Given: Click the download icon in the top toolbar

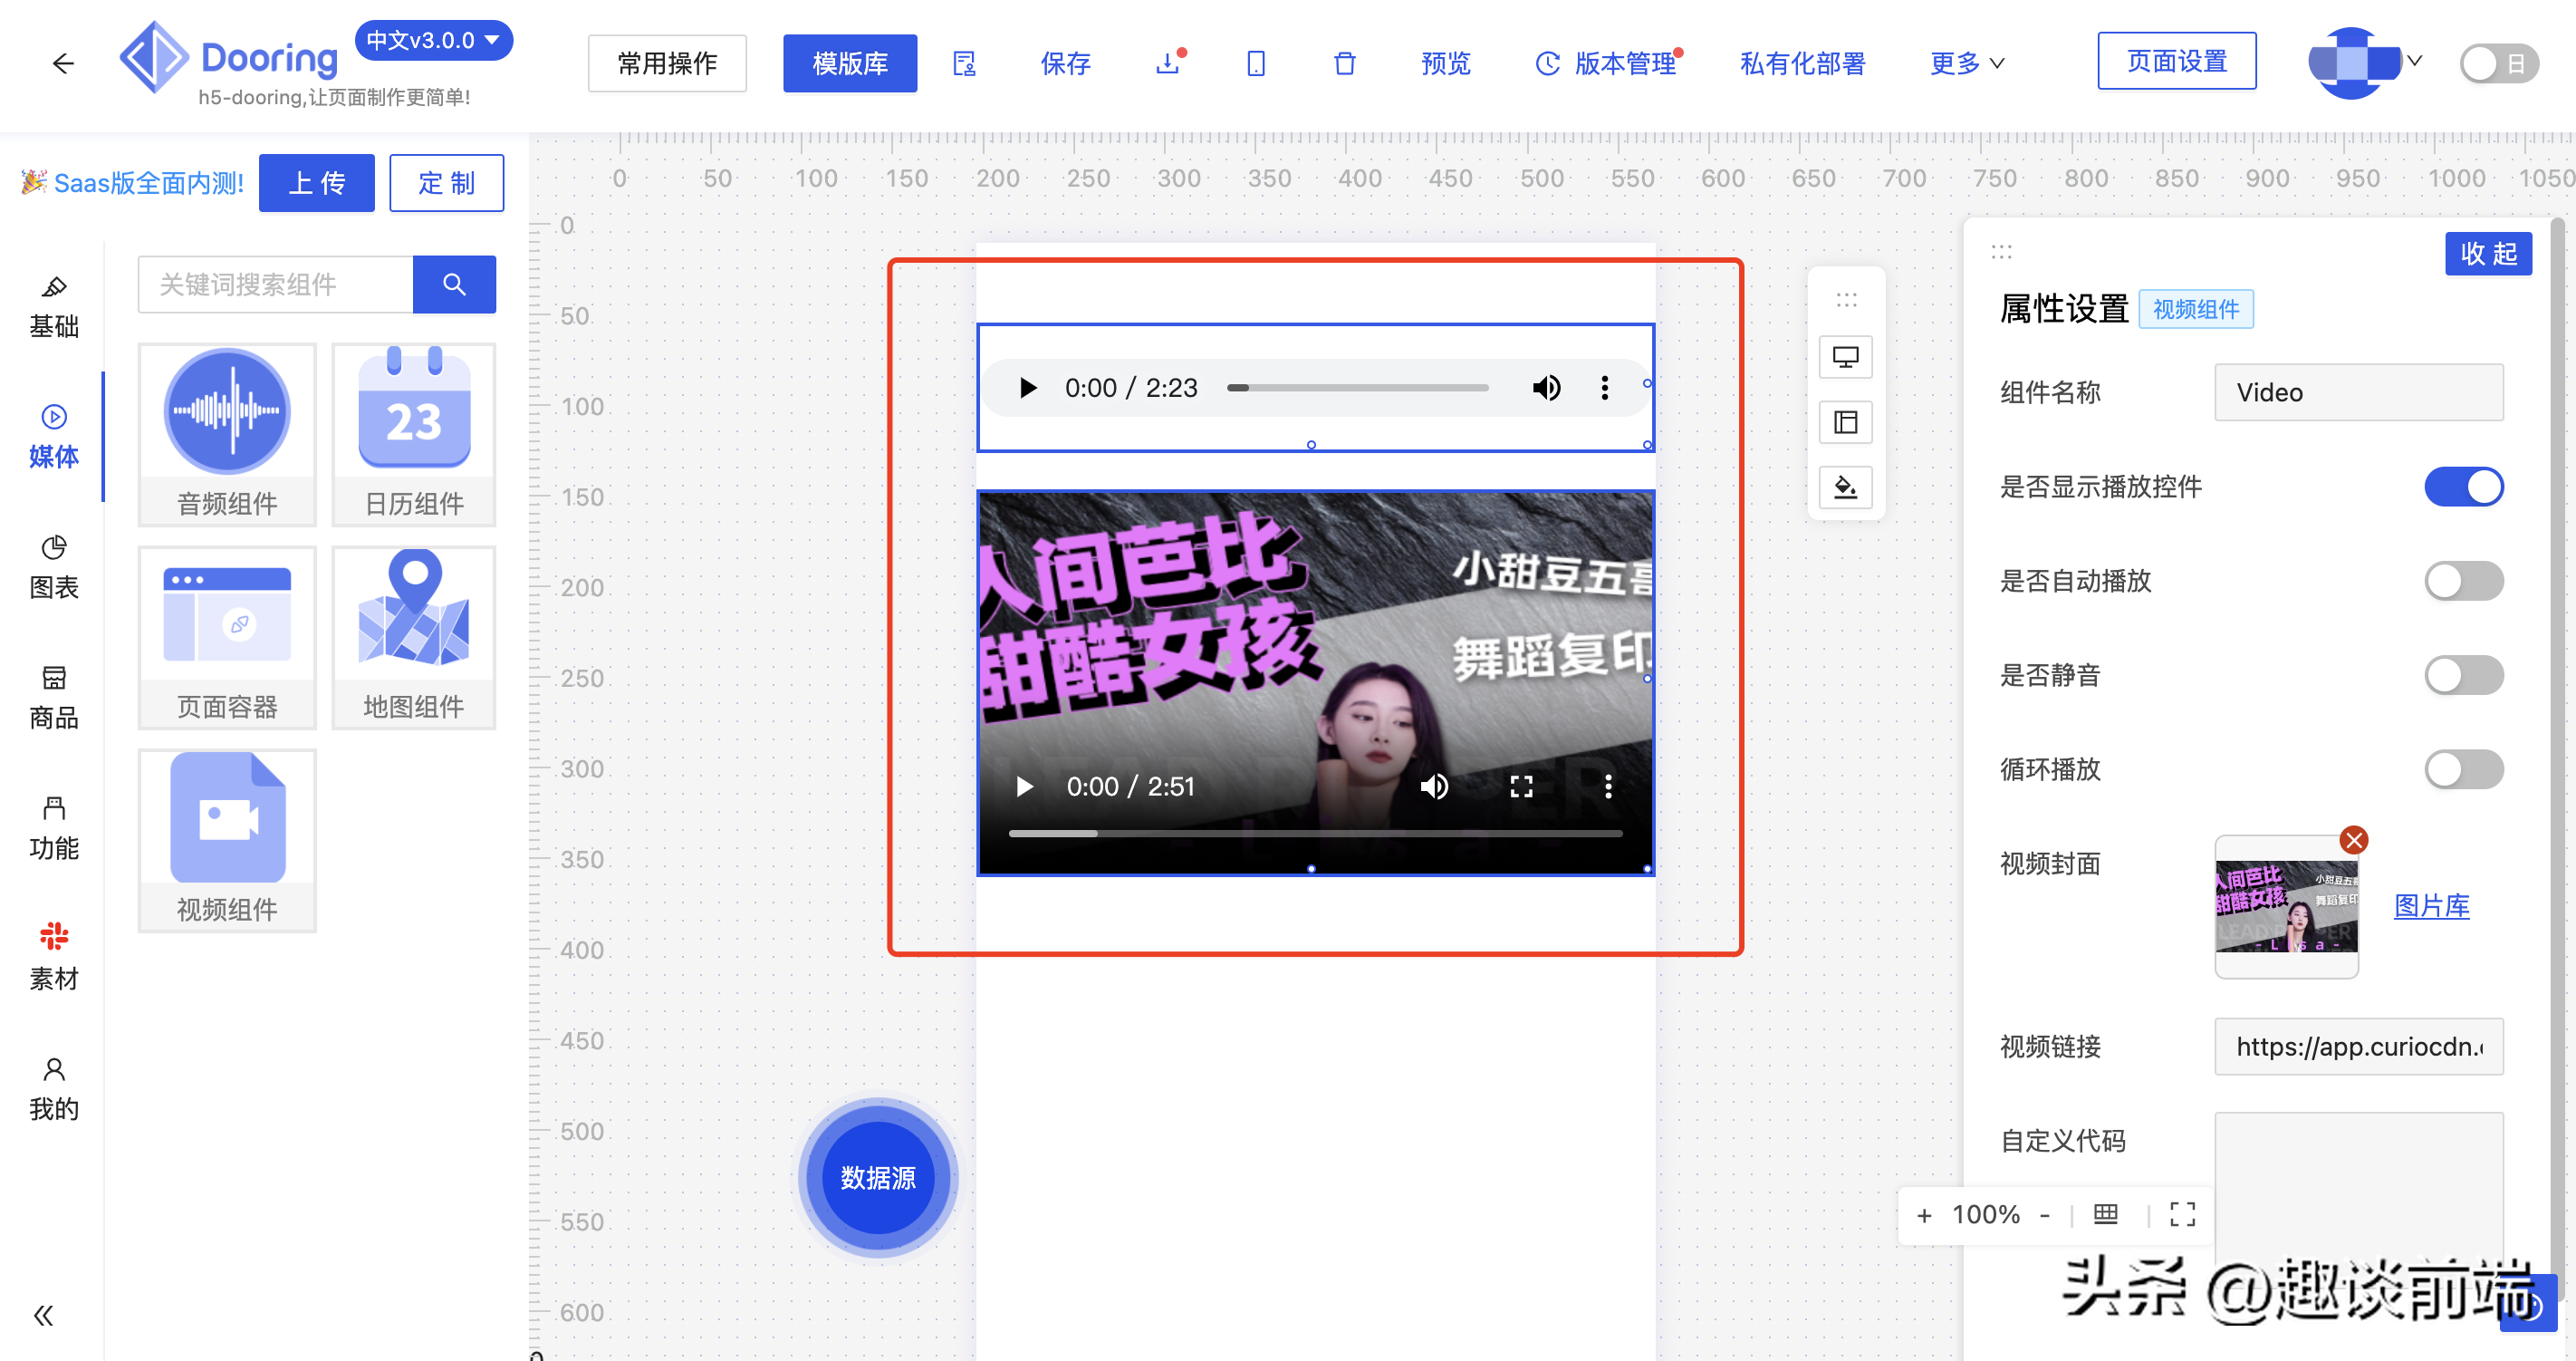Looking at the screenshot, I should click(1167, 64).
